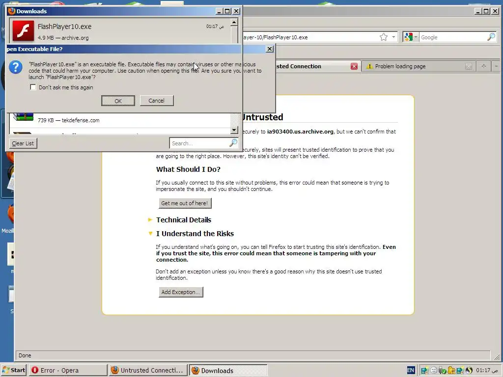Click the Add Exception... button
The image size is (503, 377).
pyautogui.click(x=181, y=292)
